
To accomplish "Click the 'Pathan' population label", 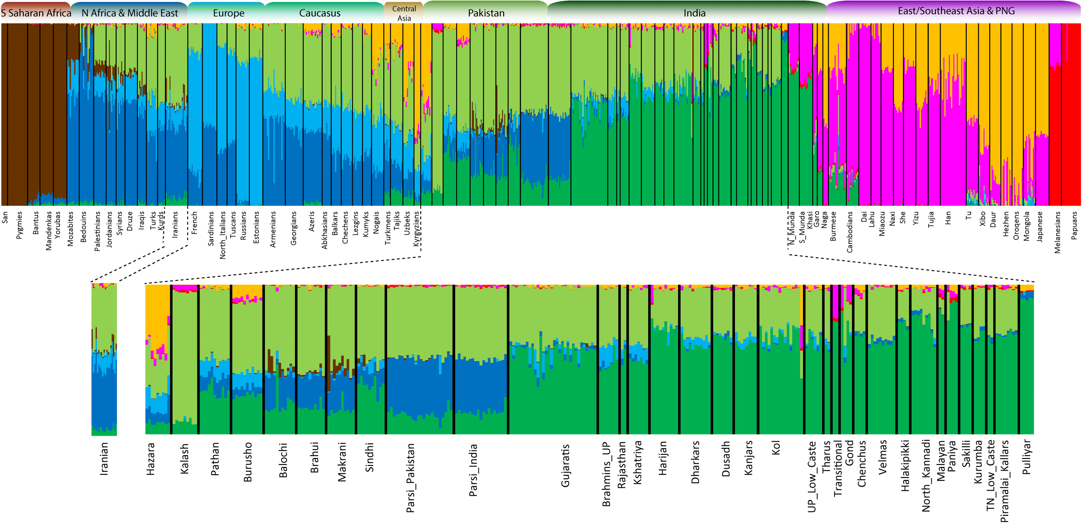I will click(x=215, y=459).
